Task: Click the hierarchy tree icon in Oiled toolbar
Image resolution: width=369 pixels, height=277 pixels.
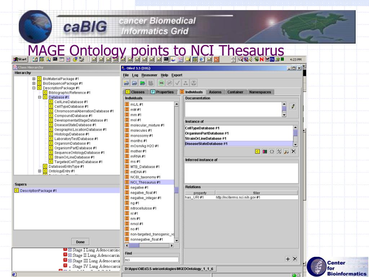Action: click(186, 83)
